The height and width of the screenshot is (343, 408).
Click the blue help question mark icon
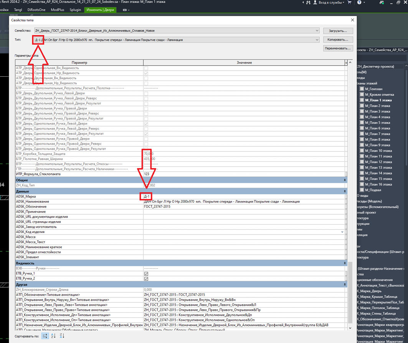(x=359, y=2)
